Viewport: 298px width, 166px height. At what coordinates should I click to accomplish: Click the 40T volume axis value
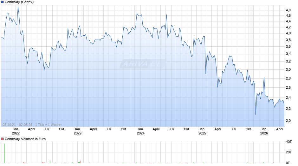click(x=289, y=142)
